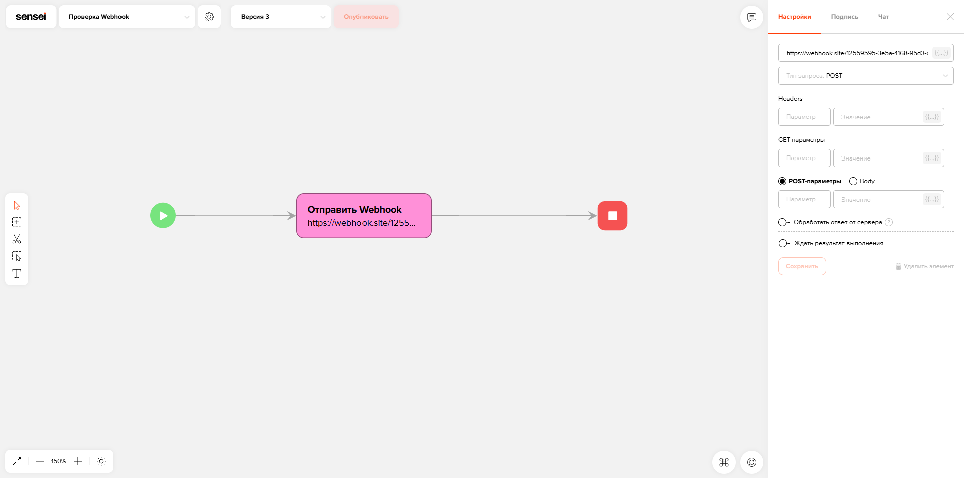Focus the POST-параметры Параметр field
964x478 pixels.
pyautogui.click(x=804, y=199)
